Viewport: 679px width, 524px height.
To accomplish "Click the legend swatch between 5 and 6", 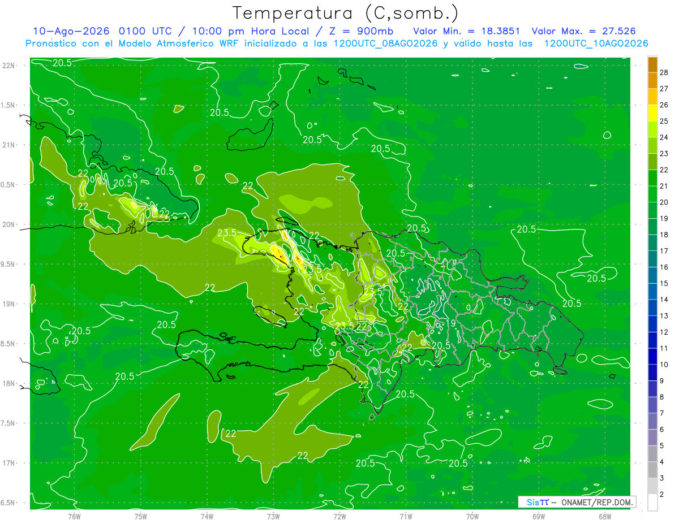I will click(x=652, y=438).
